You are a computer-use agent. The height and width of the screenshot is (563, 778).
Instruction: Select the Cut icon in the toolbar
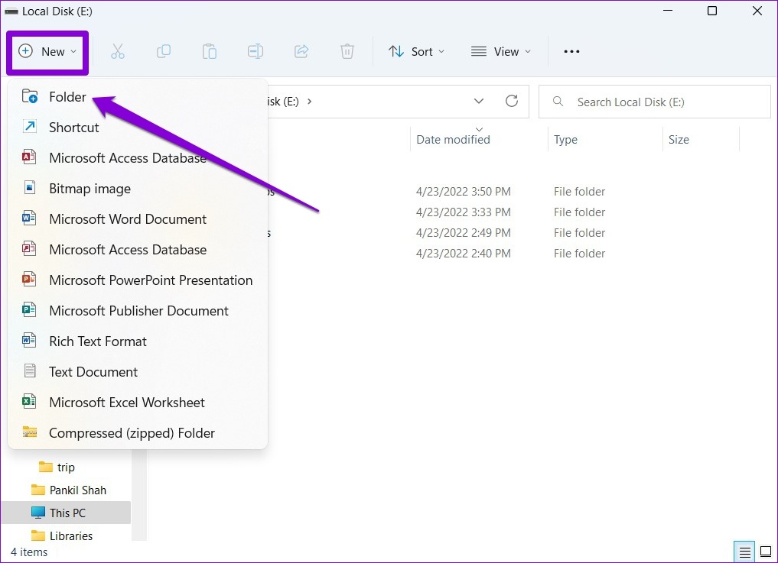(118, 51)
